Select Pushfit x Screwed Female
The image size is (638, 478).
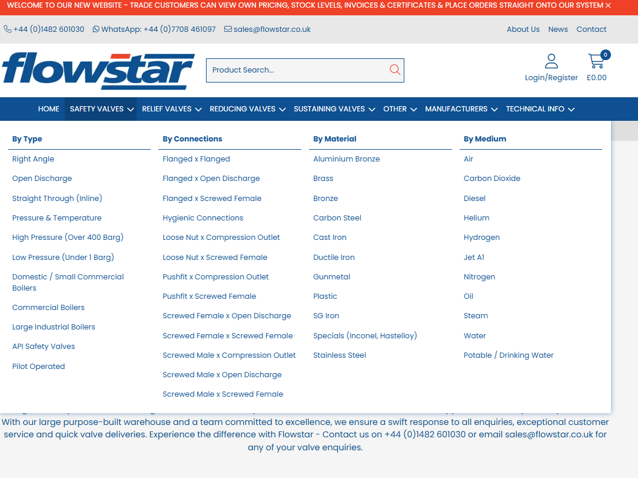click(x=210, y=296)
